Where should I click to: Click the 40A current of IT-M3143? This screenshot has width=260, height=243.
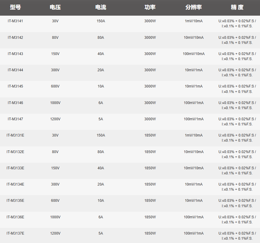click(x=101, y=54)
